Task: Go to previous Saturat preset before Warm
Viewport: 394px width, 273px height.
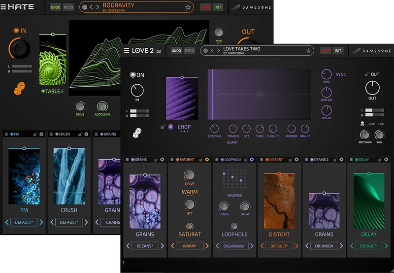Action: click(x=172, y=246)
